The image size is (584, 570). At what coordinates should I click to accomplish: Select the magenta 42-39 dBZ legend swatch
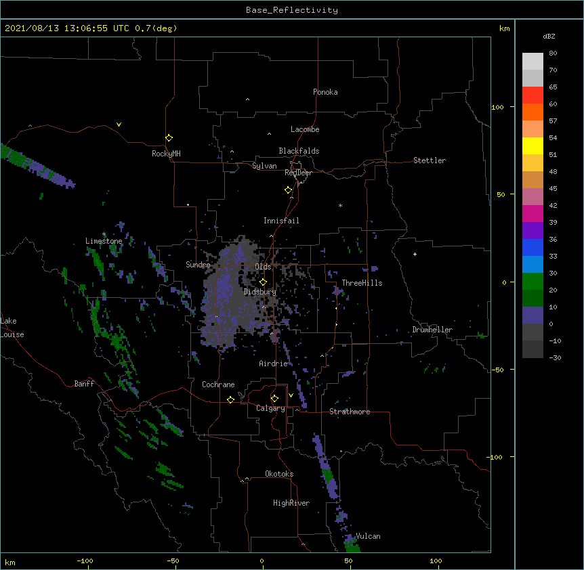pyautogui.click(x=533, y=213)
